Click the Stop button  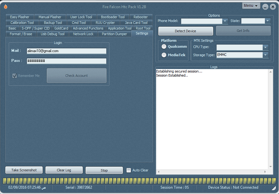(x=104, y=170)
